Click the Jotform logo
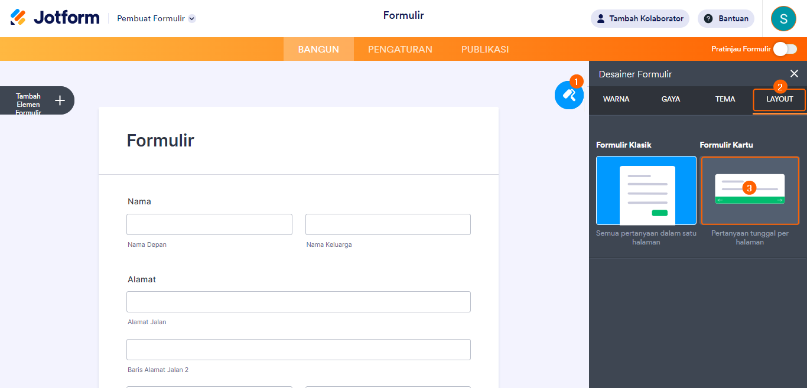The height and width of the screenshot is (388, 807). pyautogui.click(x=55, y=18)
